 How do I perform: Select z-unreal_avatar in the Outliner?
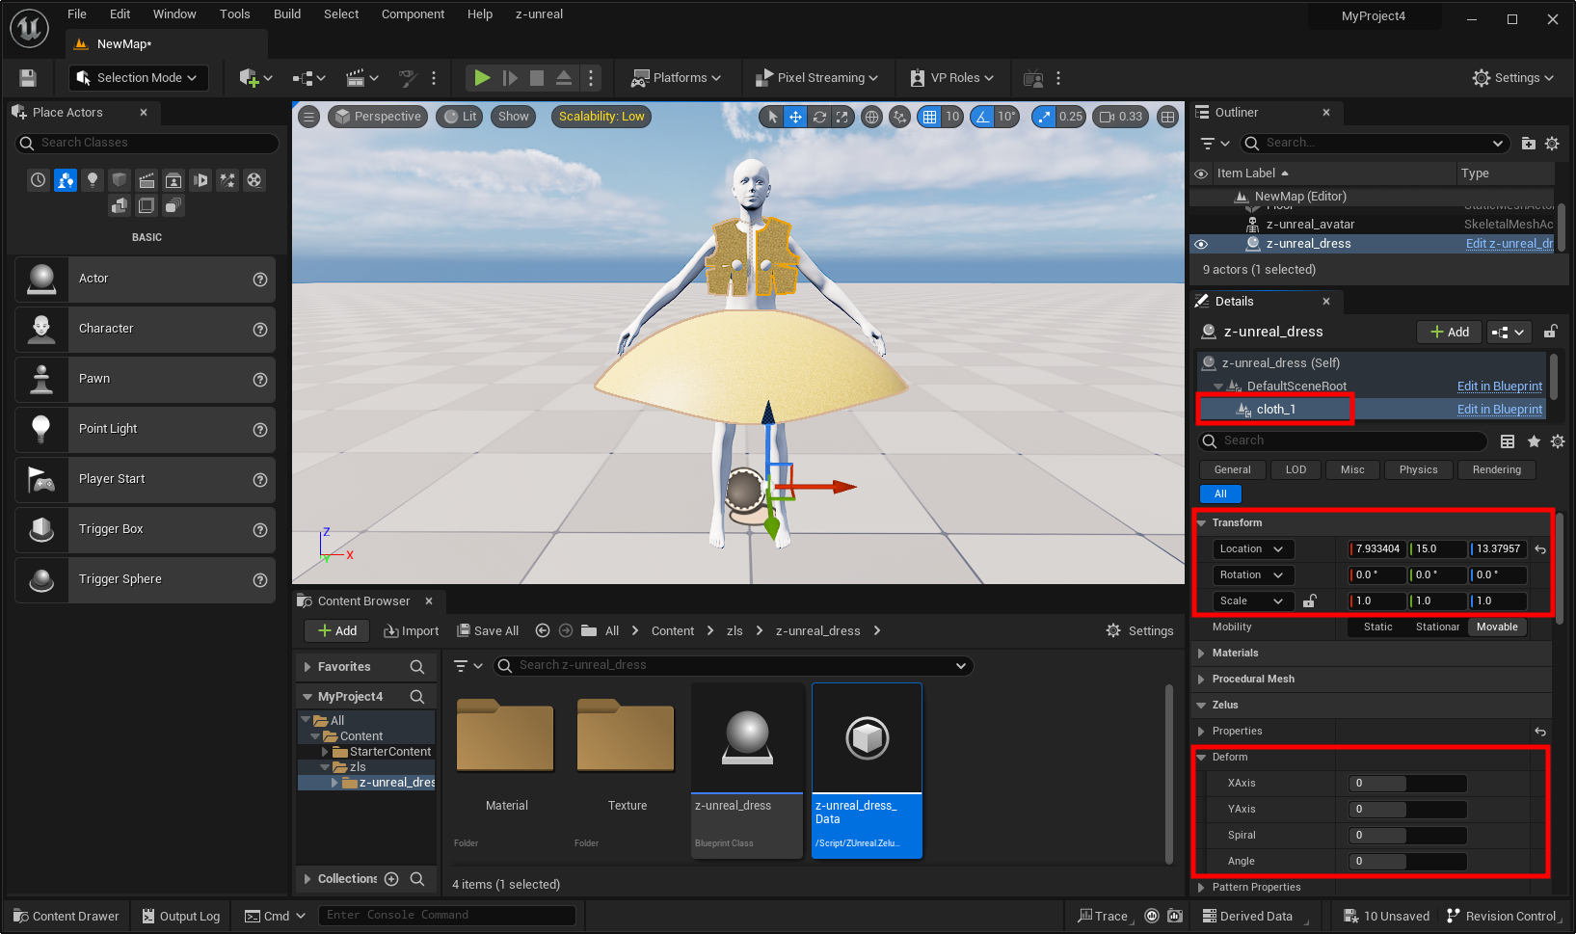tap(1310, 225)
